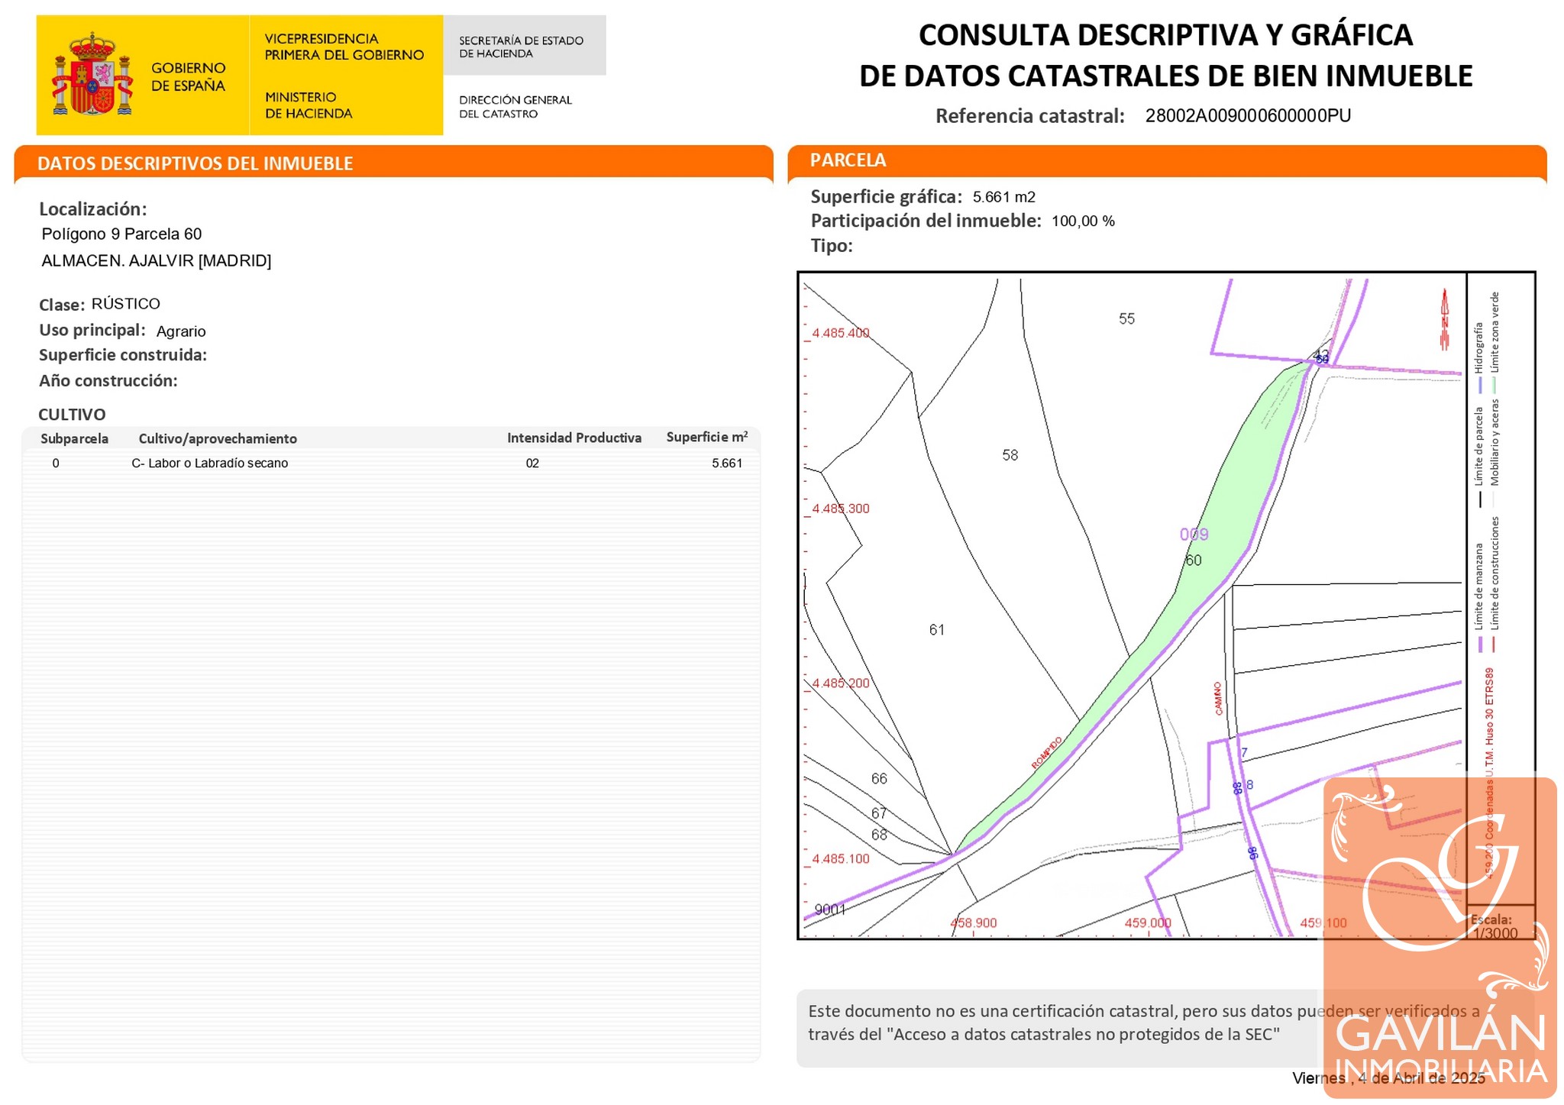
Task: Click the Escala 1/3000 scale box
Action: click(x=1495, y=926)
